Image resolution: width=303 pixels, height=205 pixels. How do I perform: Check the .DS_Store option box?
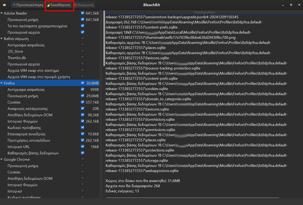[x=83, y=51]
